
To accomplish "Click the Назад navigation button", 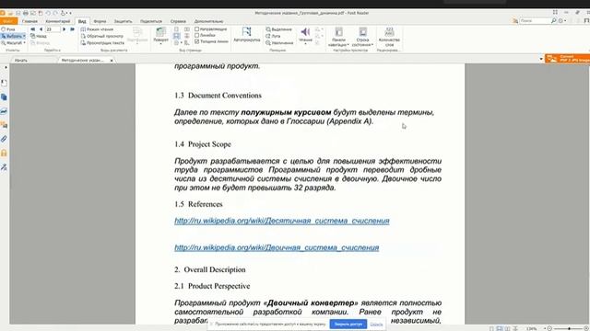I will tap(39, 36).
